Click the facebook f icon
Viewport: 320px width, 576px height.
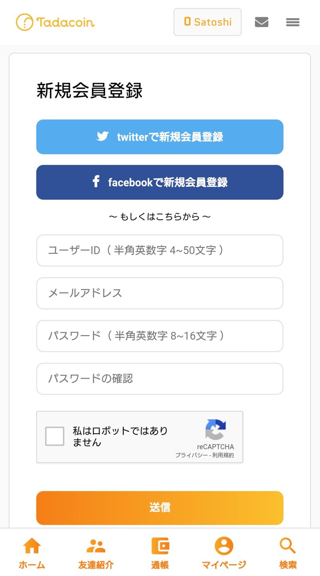point(96,182)
